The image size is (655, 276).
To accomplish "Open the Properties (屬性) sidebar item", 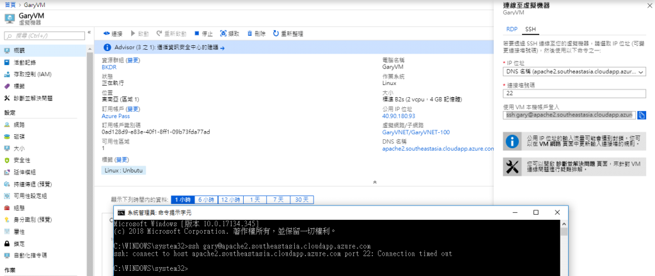I will [43, 231].
